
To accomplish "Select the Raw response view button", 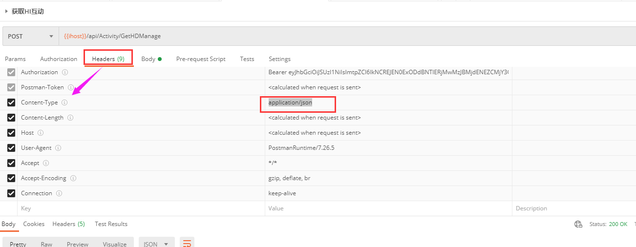I will pyautogui.click(x=46, y=244).
